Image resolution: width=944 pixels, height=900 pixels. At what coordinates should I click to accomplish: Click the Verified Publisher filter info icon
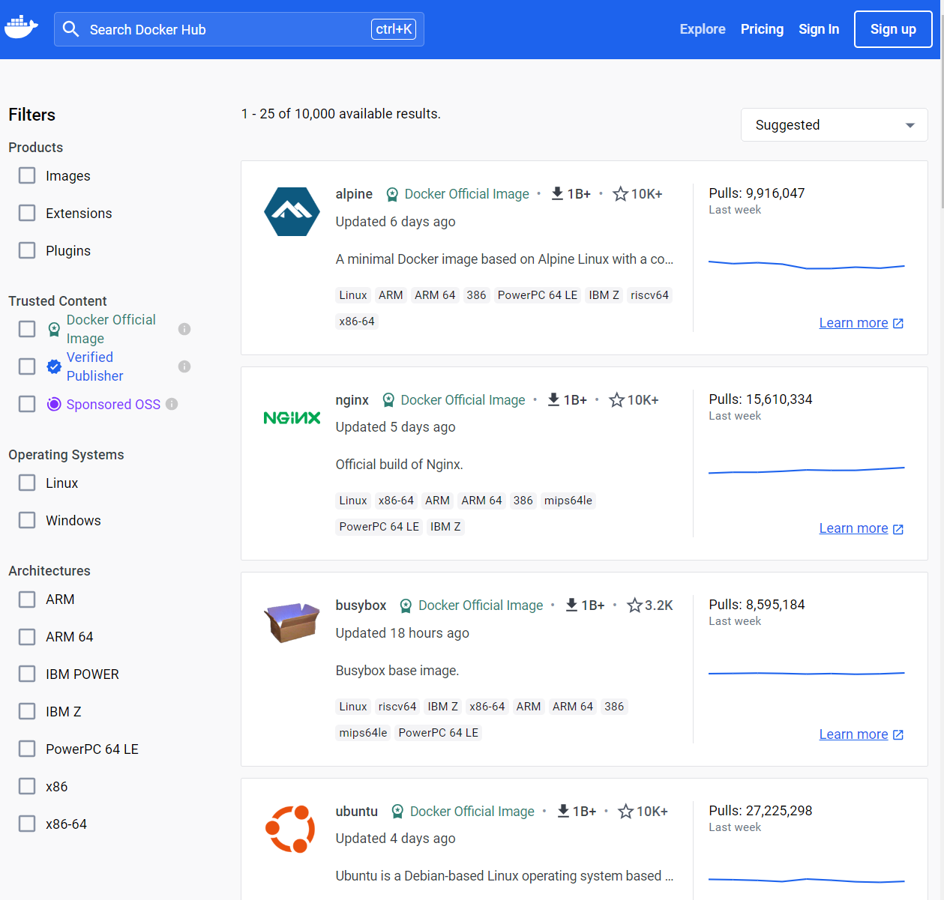184,366
